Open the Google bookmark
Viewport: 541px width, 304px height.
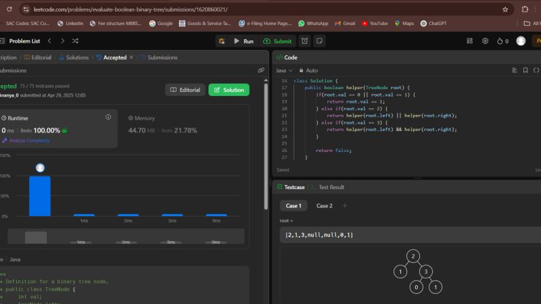(161, 24)
